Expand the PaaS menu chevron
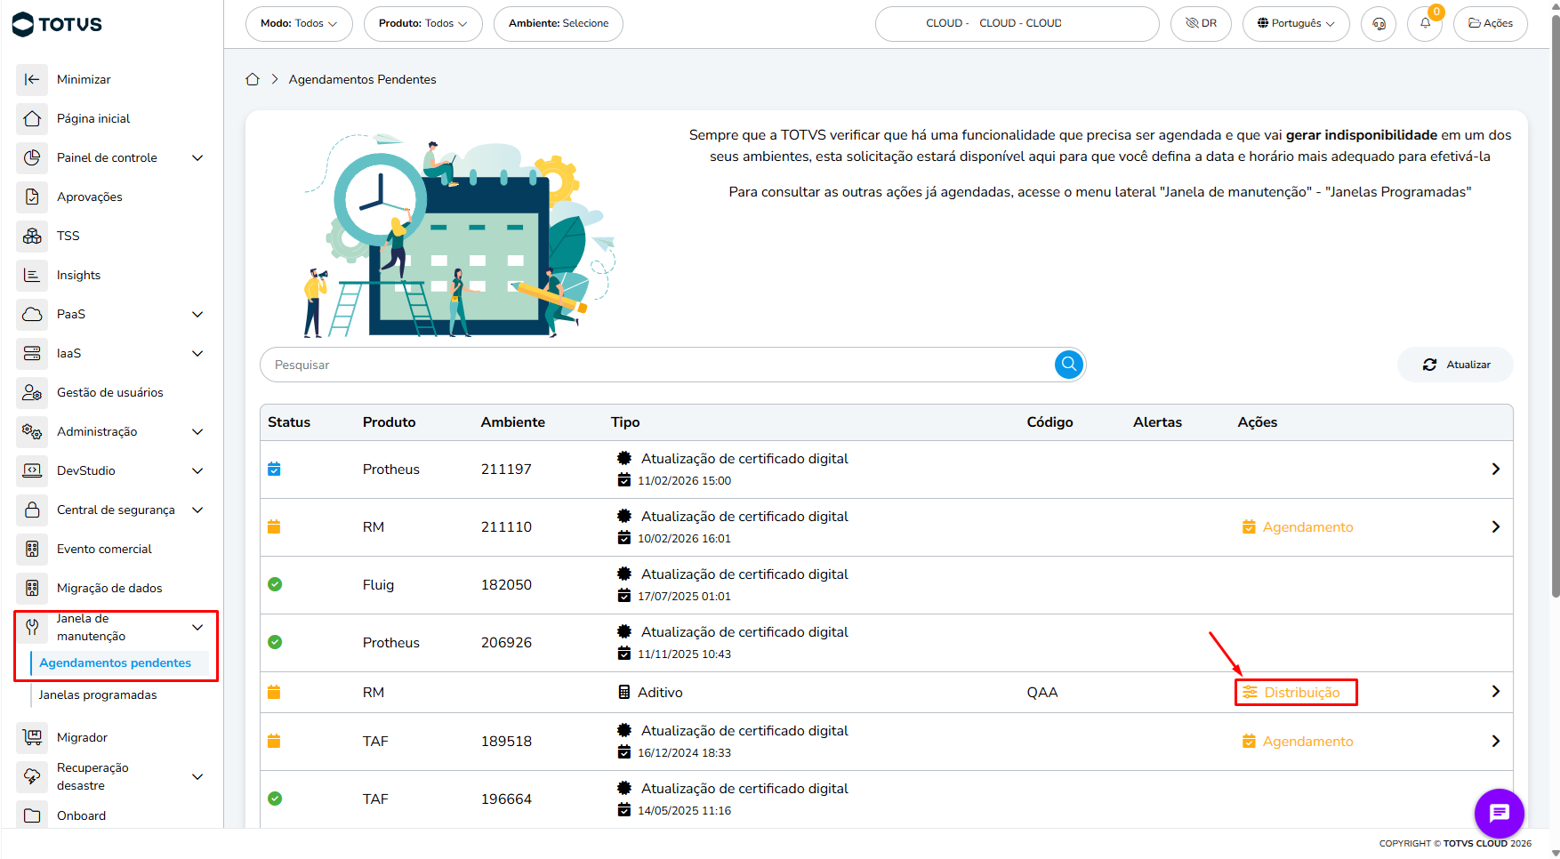 (197, 314)
